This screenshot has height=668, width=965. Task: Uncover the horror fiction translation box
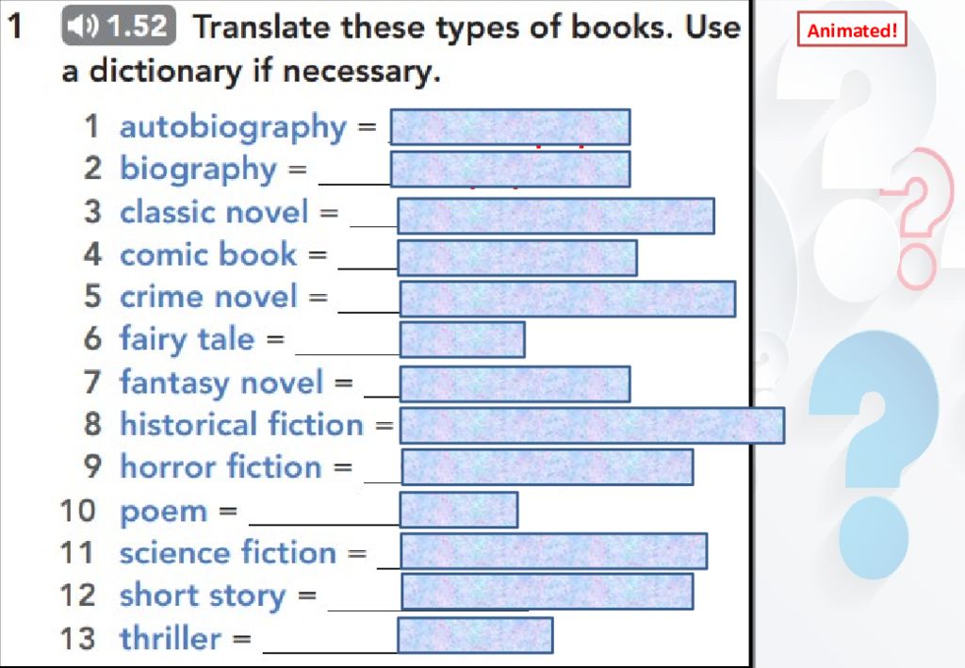548,467
